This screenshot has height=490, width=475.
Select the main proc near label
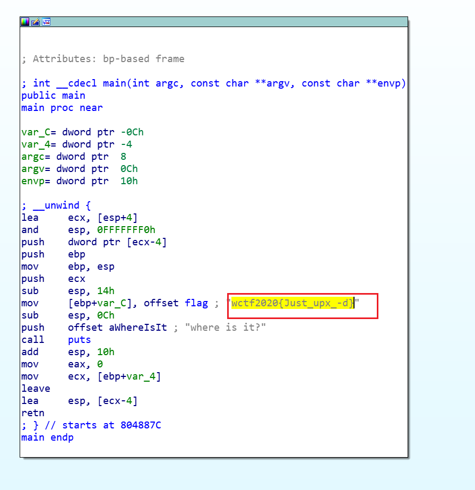coord(61,108)
